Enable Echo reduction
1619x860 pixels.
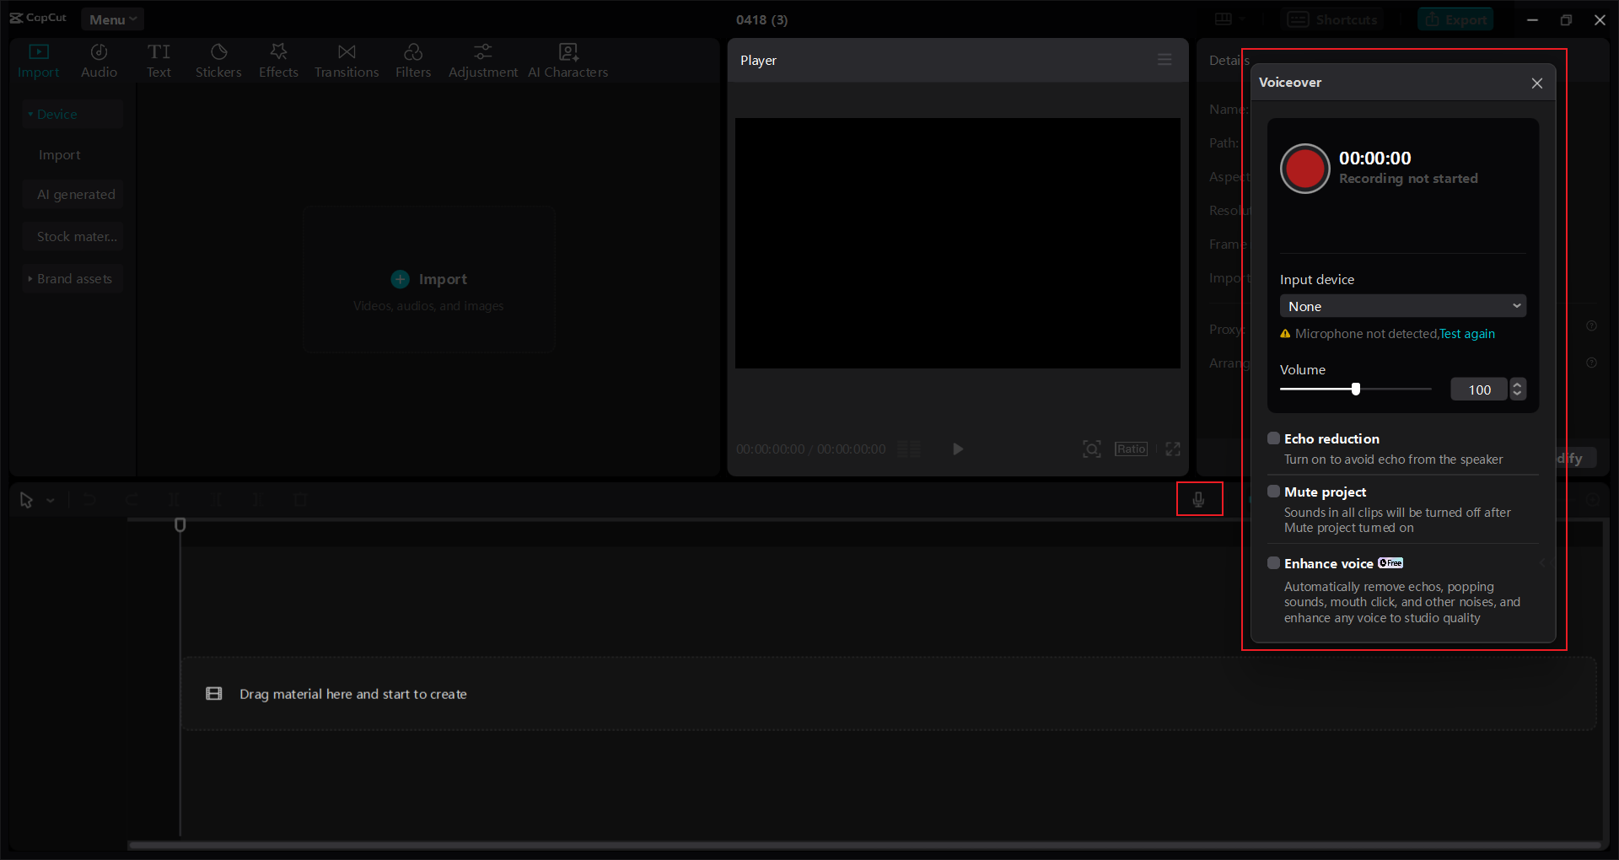[x=1274, y=438]
